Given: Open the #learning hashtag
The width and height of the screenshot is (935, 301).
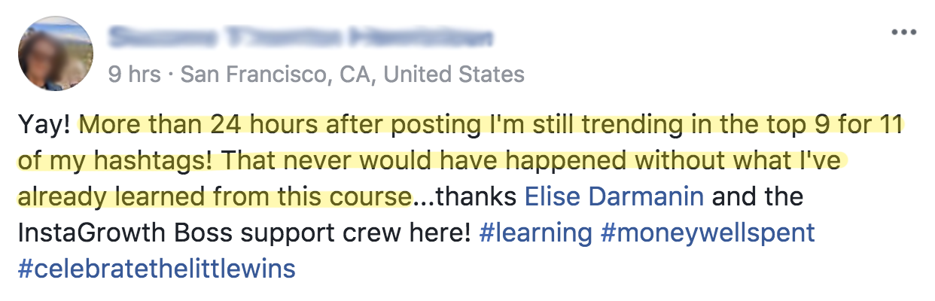Looking at the screenshot, I should [535, 233].
